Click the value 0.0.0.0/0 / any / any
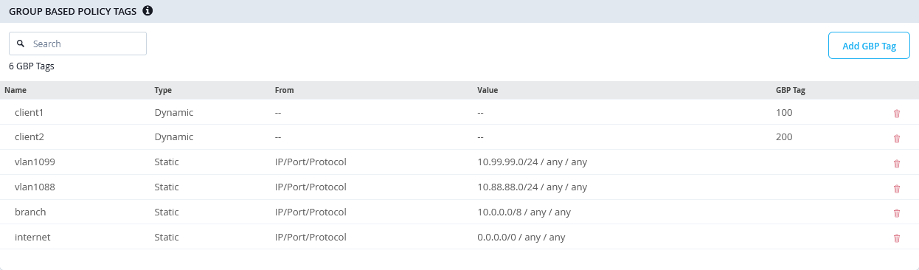The image size is (919, 270). 521,238
